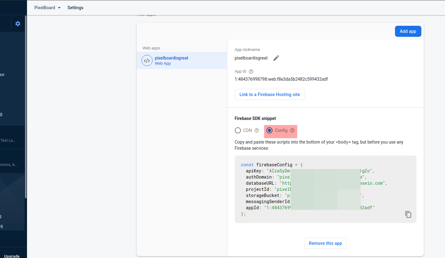The width and height of the screenshot is (445, 258).
Task: Click the Web apps section label
Action: pyautogui.click(x=151, y=48)
